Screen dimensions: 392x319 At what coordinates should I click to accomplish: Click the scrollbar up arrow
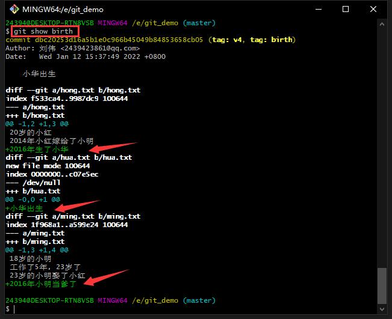pos(382,24)
